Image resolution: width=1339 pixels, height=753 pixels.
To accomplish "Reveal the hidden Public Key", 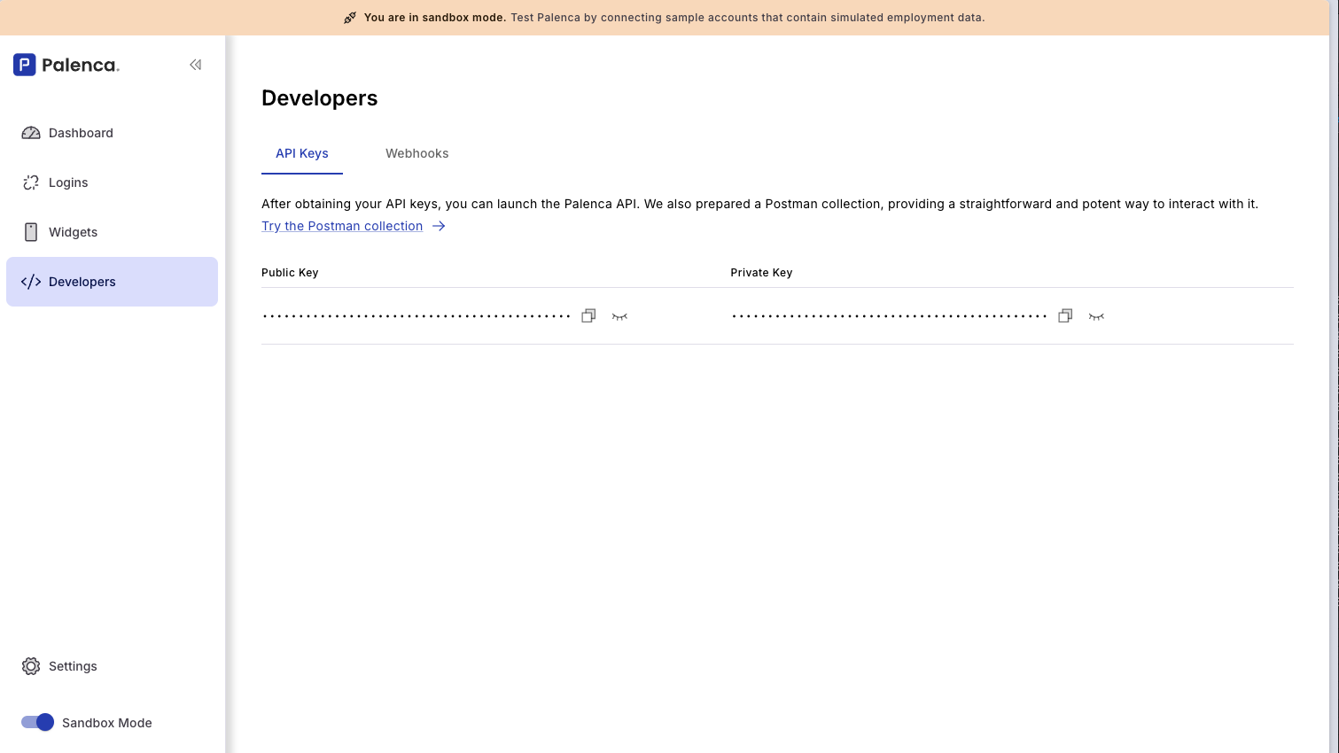I will coord(619,316).
